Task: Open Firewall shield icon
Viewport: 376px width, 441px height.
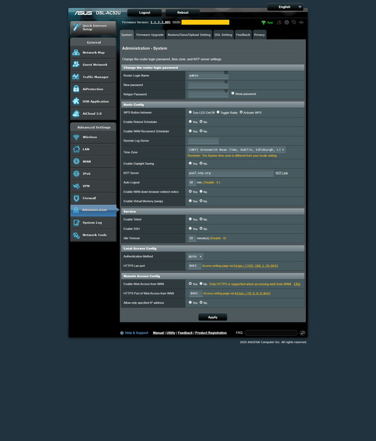Action: 76,198
